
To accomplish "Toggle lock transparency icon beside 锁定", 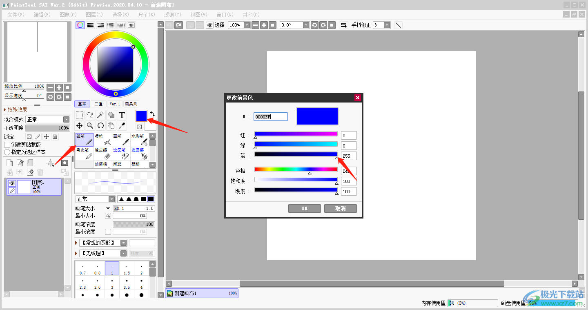I will tap(29, 136).
